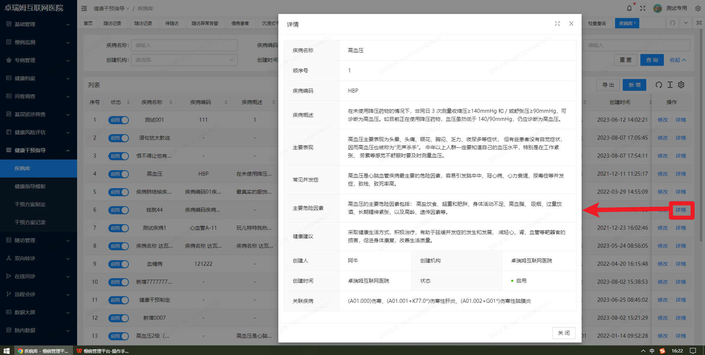Open the 创建机构 selection dropdown
Screen dimensions: 705x355
(184, 60)
